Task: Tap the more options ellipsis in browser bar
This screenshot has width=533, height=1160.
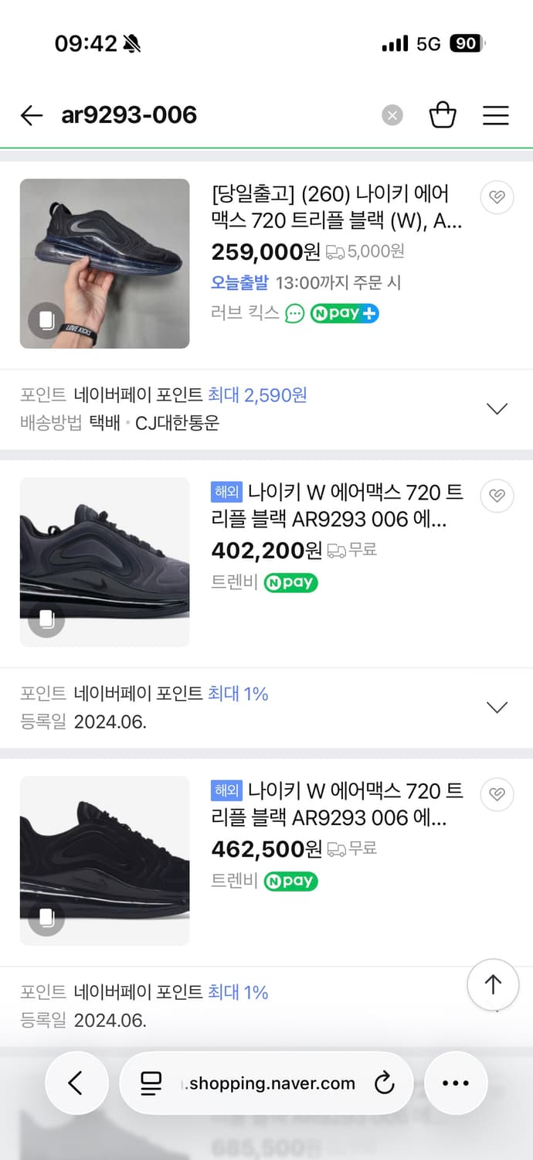Action: (456, 1083)
